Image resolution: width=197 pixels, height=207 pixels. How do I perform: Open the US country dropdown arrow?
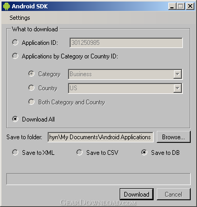(177, 88)
